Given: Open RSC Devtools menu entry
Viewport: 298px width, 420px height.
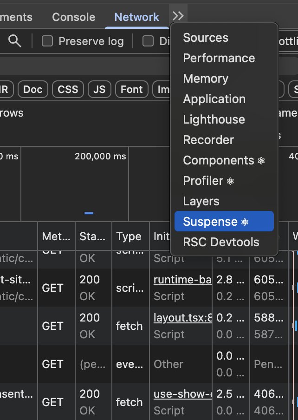Looking at the screenshot, I should pos(224,242).
